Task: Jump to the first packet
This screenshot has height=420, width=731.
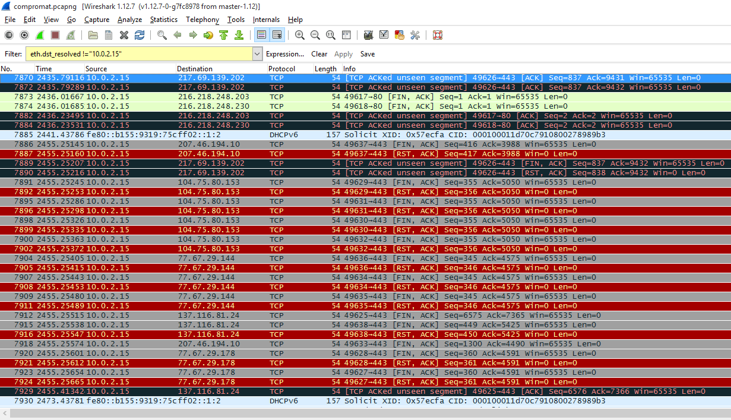Action: 223,35
